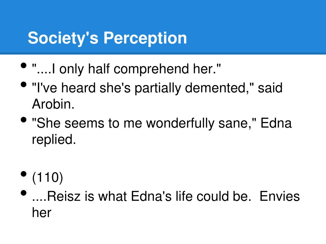Click the word 'Edna' after 'sane,'
Screen dimensions: 326x244
point(276,123)
